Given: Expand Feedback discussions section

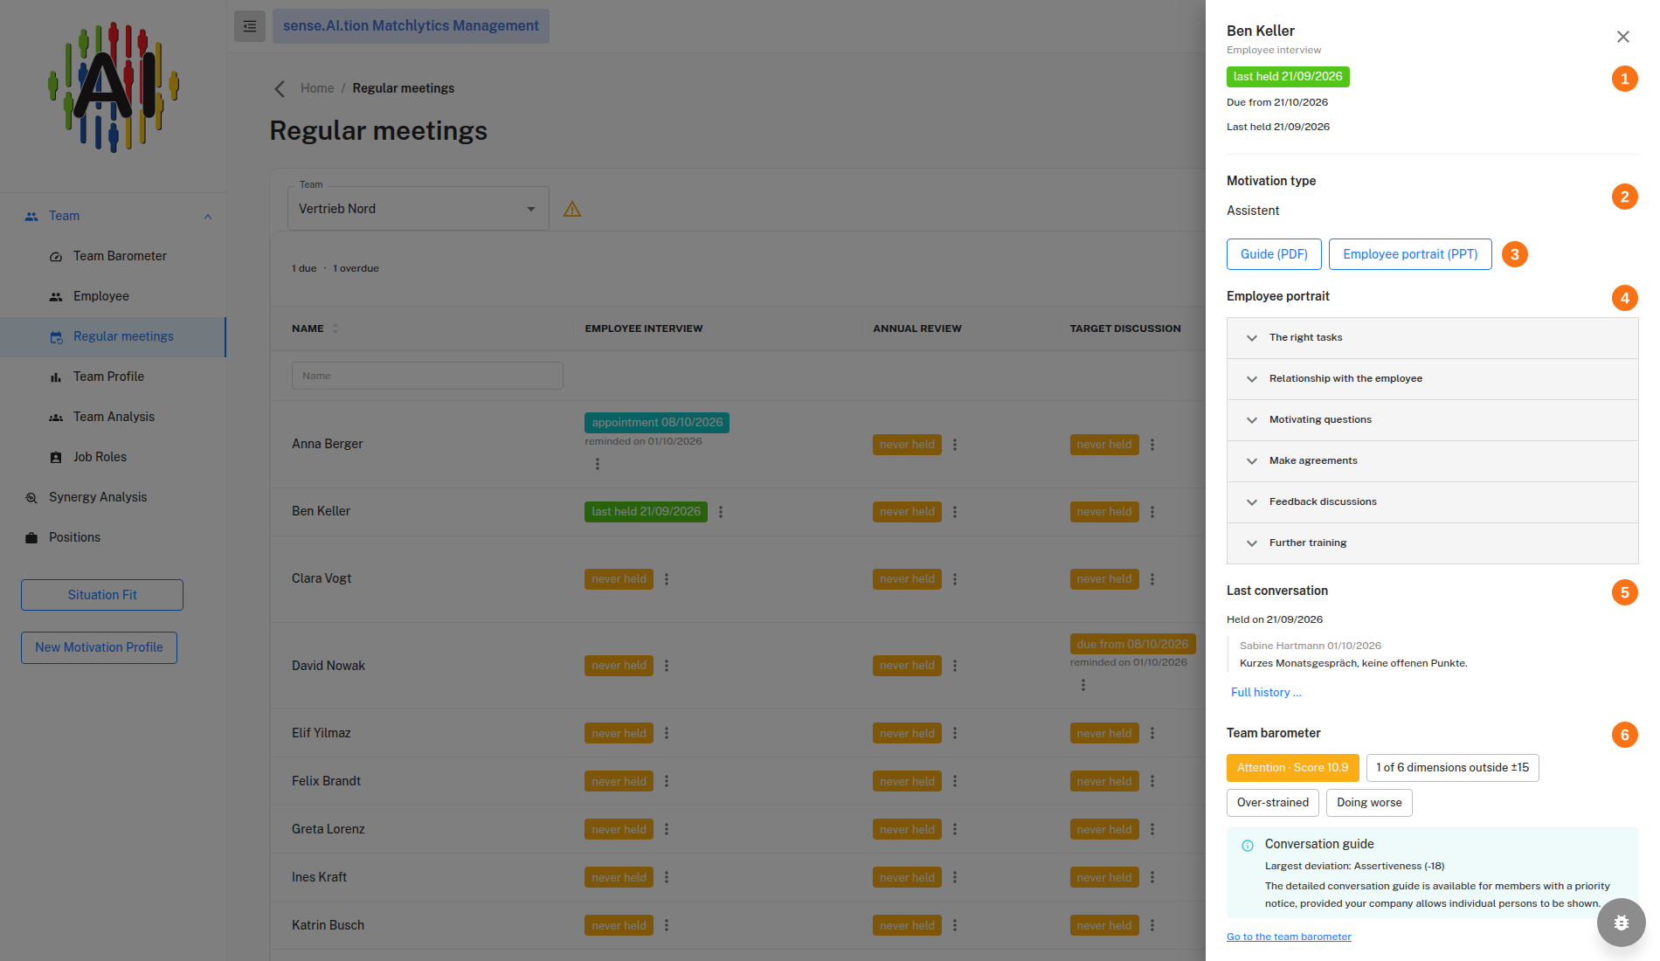Looking at the screenshot, I should coord(1433,502).
